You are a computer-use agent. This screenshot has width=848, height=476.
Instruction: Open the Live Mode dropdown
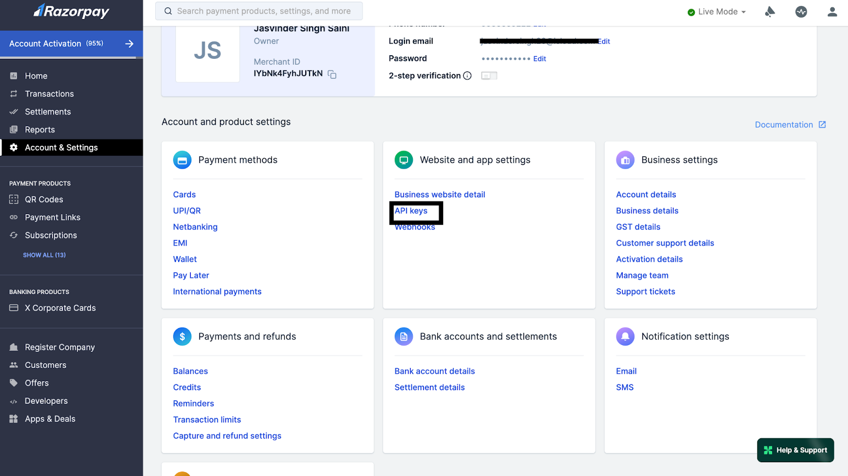click(717, 12)
